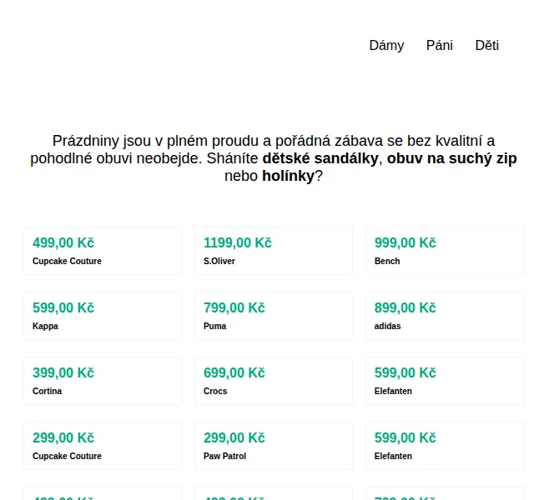Open the Dámy menu item
The height and width of the screenshot is (500, 534).
[x=386, y=46]
